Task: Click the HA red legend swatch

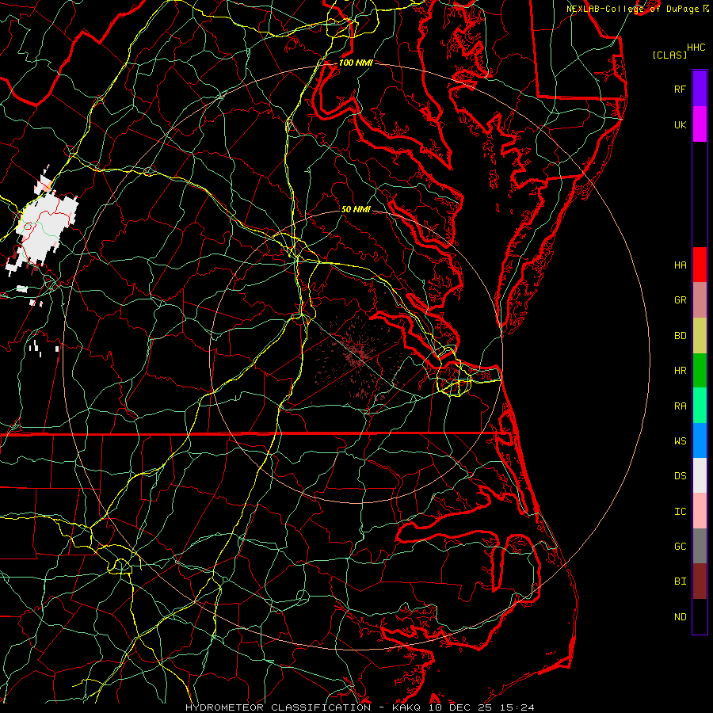Action: 700,265
